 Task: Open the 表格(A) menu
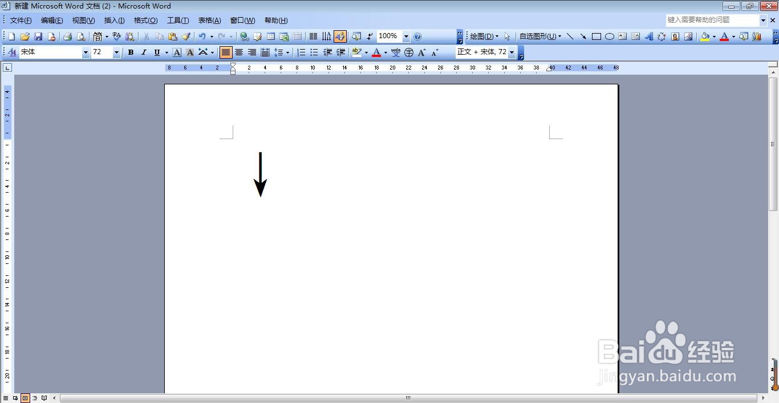click(x=209, y=21)
